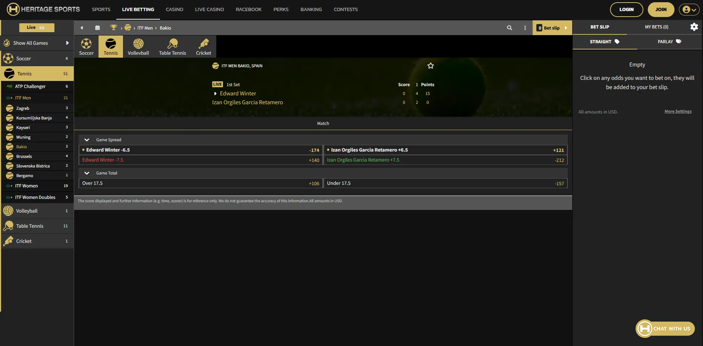Open bet slip settings gear
The height and width of the screenshot is (346, 703).
(x=694, y=27)
